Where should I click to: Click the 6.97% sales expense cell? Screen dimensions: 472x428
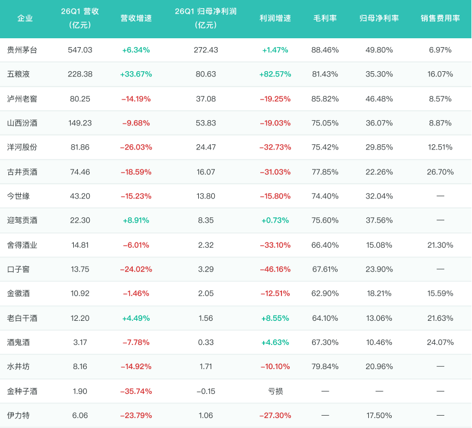point(440,50)
